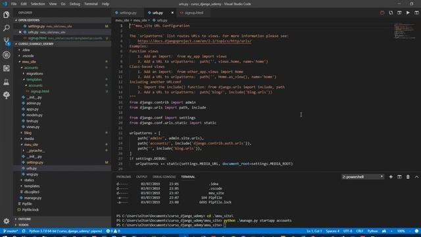Open the Explorer view in activity bar
Screen dimensions: 421x237
coord(6,14)
